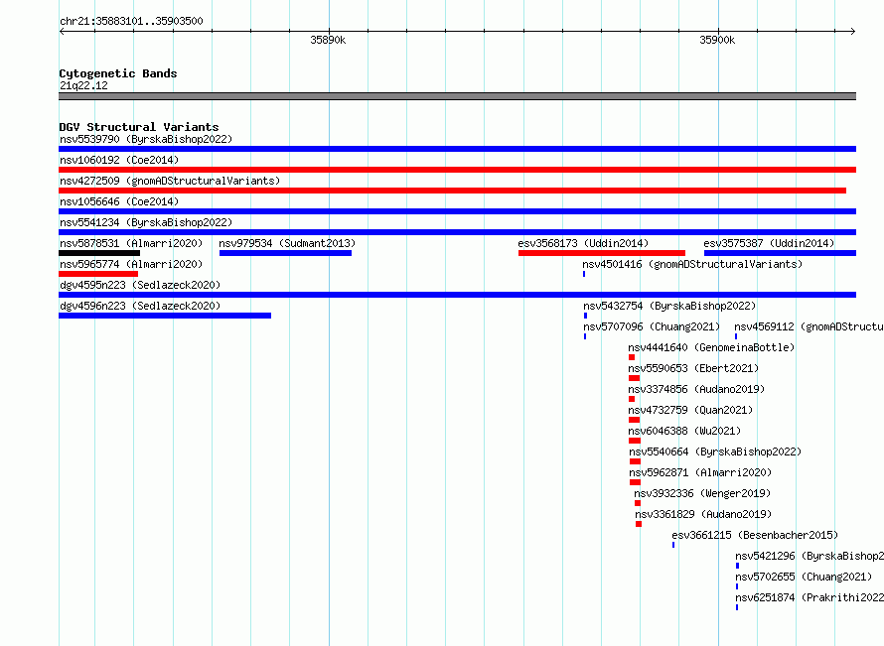The height and width of the screenshot is (646, 884).
Task: Click the blue bar for dgv4596n223 (Sedlazeck2020)
Action: pyautogui.click(x=165, y=316)
